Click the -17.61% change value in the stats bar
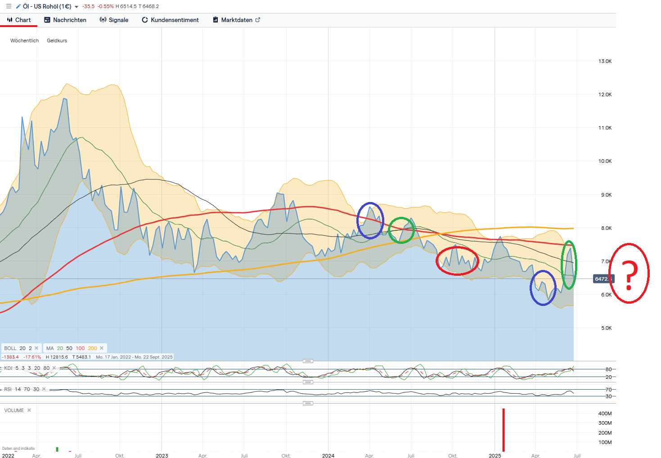The height and width of the screenshot is (458, 661). pos(32,357)
